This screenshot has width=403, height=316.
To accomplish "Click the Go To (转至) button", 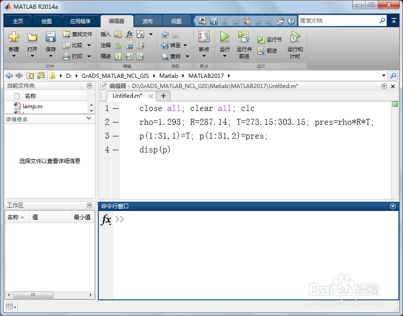I will click(171, 45).
